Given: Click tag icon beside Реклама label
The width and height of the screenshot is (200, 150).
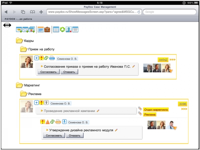Looking at the screenshot, I should (140, 113).
